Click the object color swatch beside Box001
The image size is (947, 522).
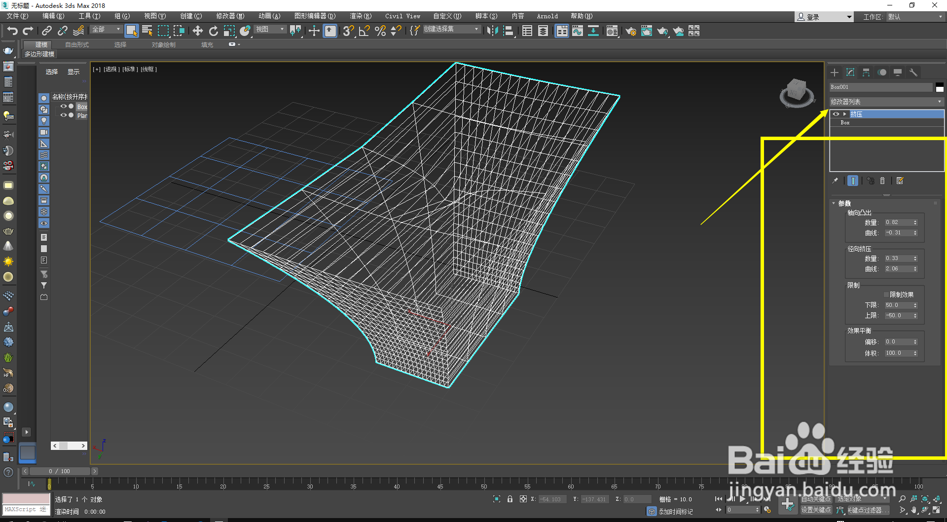(x=940, y=87)
